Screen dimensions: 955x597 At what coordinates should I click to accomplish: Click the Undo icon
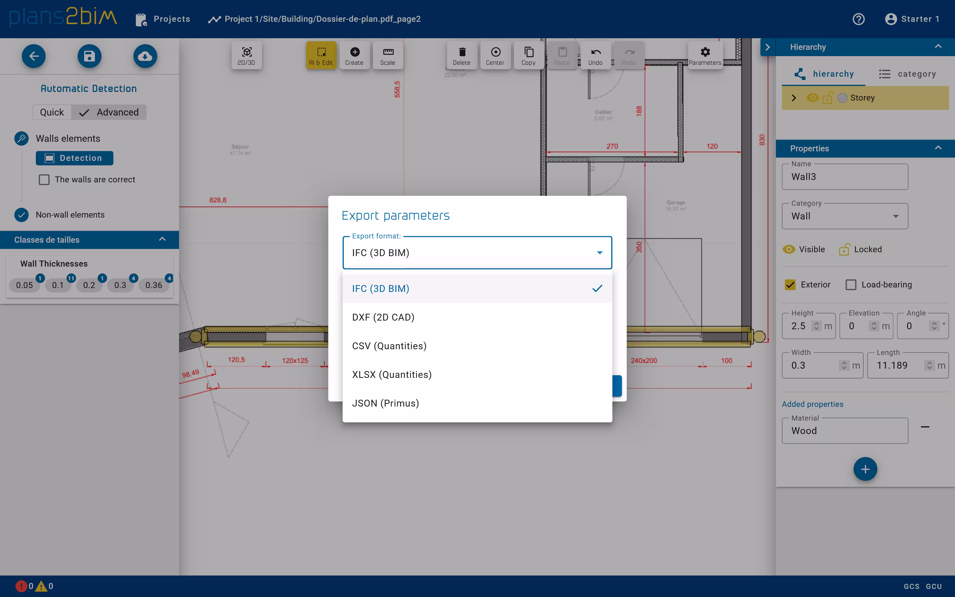tap(595, 55)
